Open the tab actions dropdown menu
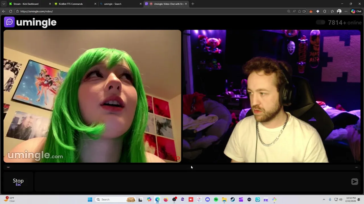The height and width of the screenshot is (204, 364). point(4,4)
